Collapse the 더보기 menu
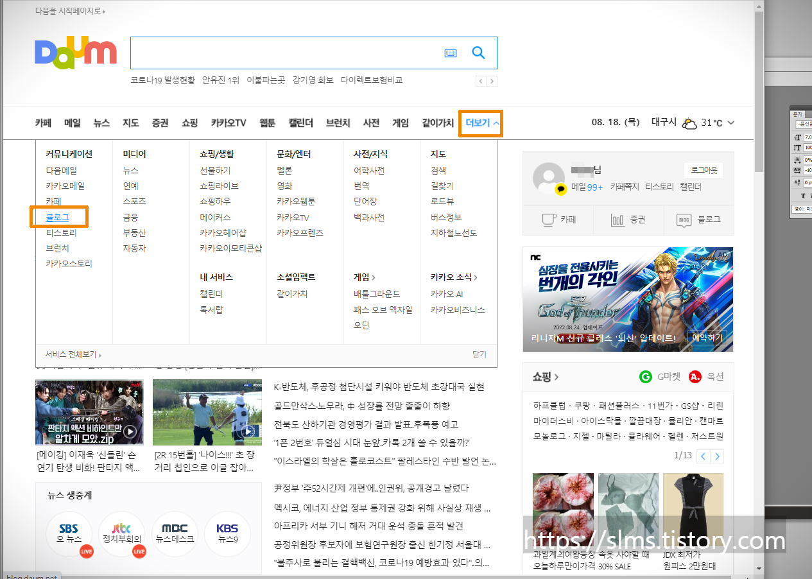The image size is (812, 579). [481, 123]
